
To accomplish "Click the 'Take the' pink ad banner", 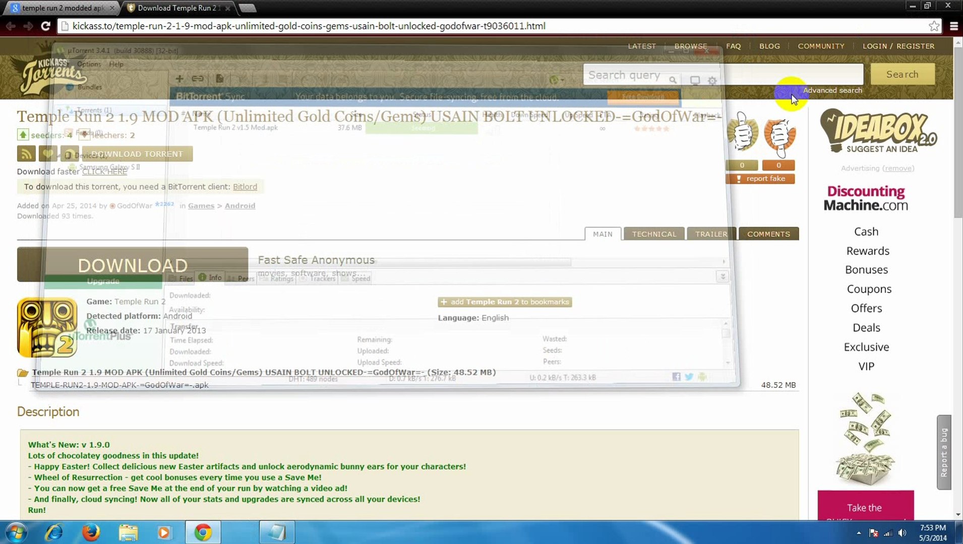I will [x=866, y=506].
